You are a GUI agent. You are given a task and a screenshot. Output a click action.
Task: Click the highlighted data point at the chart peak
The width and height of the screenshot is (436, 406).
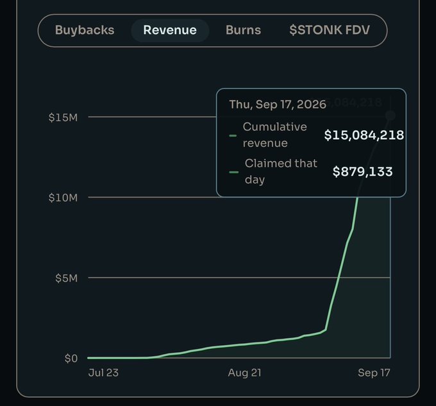tap(390, 115)
